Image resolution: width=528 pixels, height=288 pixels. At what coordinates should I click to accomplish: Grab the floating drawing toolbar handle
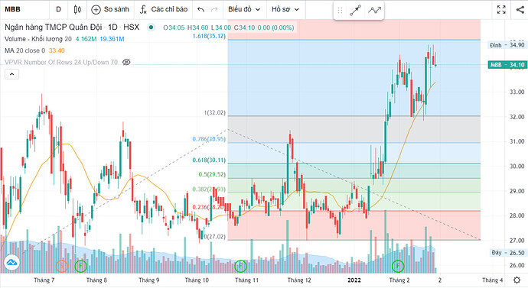coord(340,11)
